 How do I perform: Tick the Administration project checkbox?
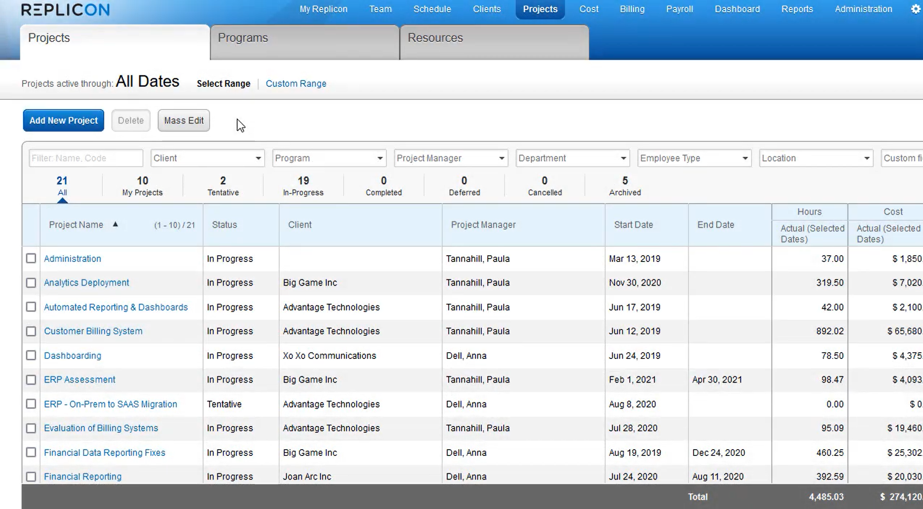click(x=31, y=259)
